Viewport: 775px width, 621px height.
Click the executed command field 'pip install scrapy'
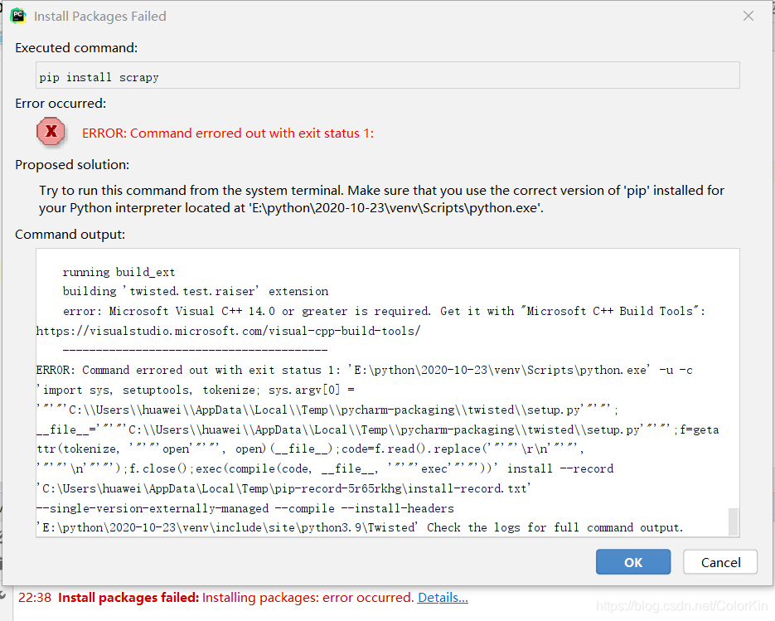point(388,75)
